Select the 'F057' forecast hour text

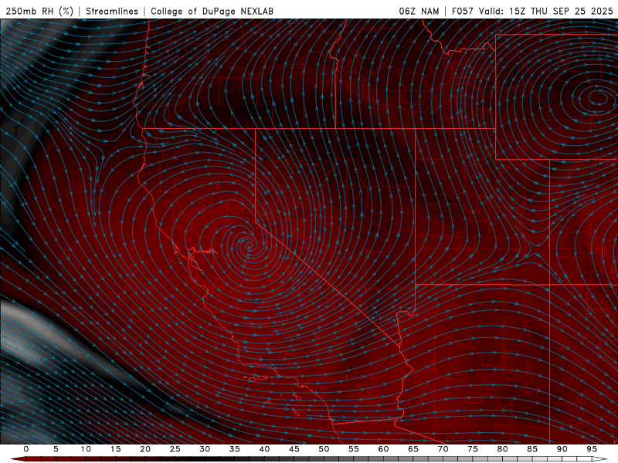463,11
